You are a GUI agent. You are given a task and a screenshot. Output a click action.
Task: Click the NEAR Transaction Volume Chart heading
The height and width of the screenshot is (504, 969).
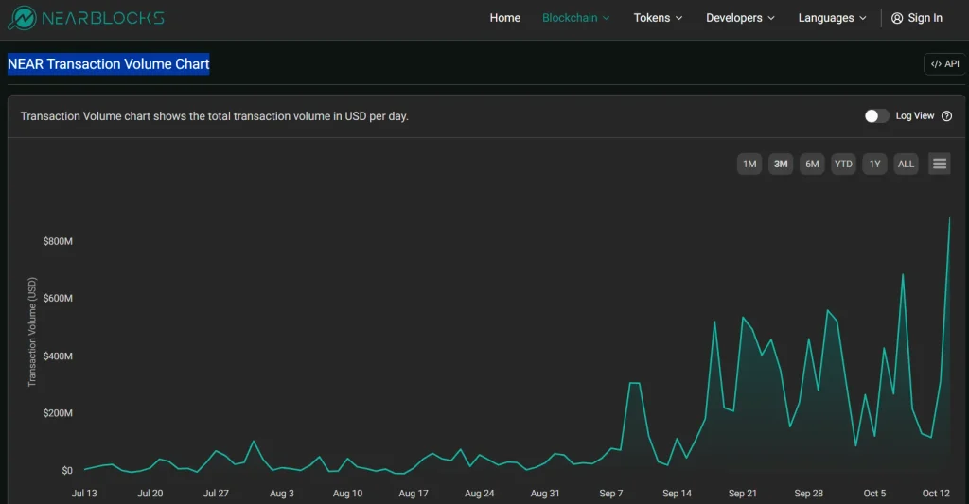[x=109, y=63]
